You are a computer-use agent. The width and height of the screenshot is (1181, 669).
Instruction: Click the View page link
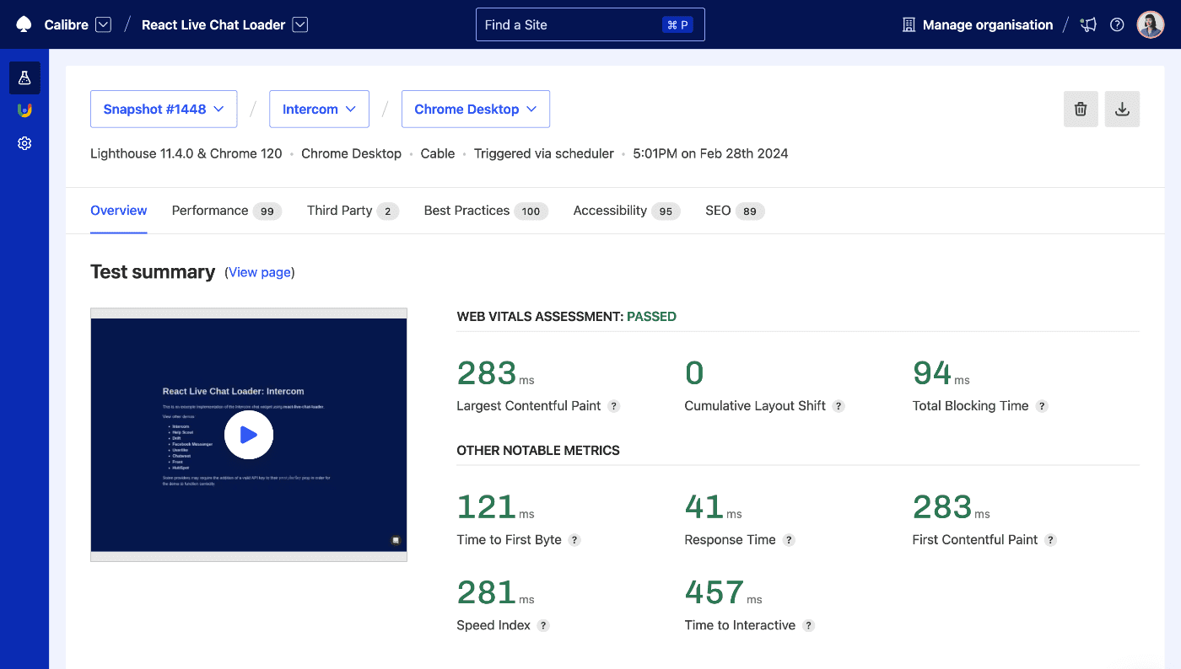coord(260,272)
